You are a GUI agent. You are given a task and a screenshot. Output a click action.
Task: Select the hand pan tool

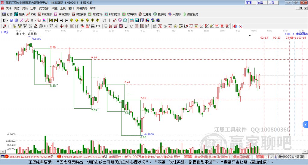coord(104,20)
